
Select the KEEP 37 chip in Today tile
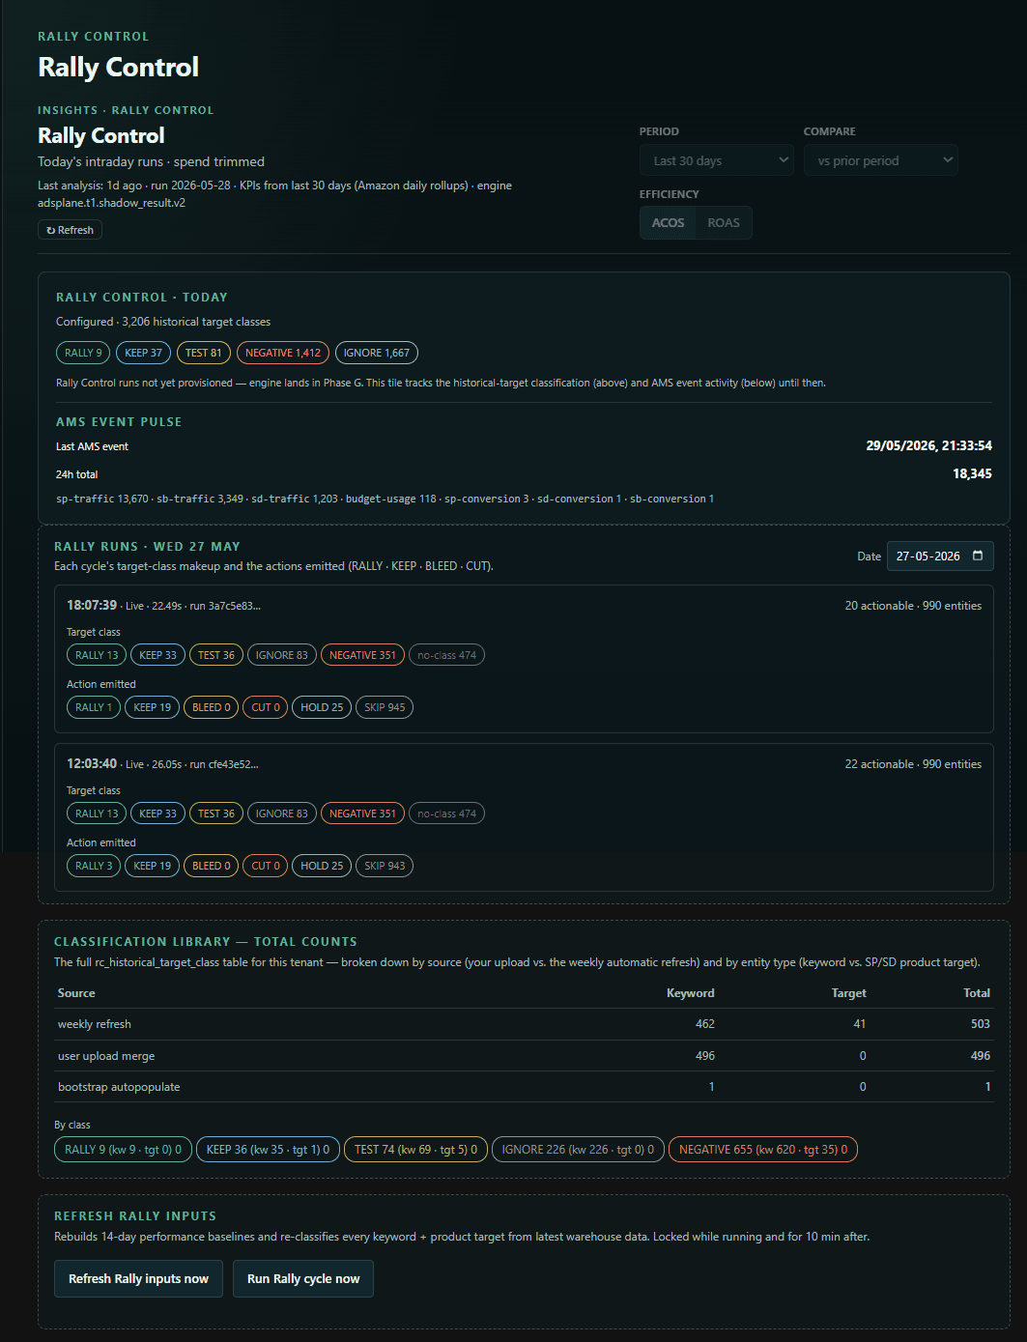click(143, 353)
